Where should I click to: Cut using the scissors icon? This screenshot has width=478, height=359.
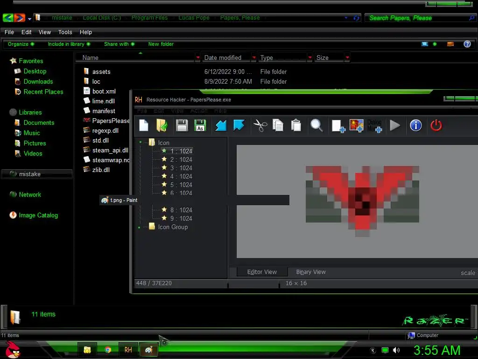(x=260, y=125)
